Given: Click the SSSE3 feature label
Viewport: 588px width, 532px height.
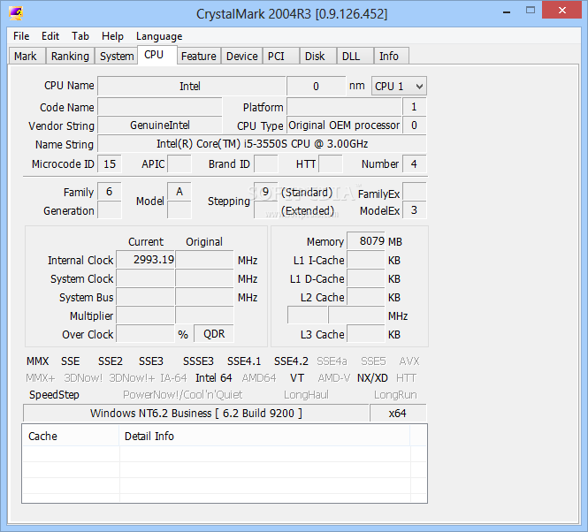Looking at the screenshot, I should pyautogui.click(x=198, y=361).
